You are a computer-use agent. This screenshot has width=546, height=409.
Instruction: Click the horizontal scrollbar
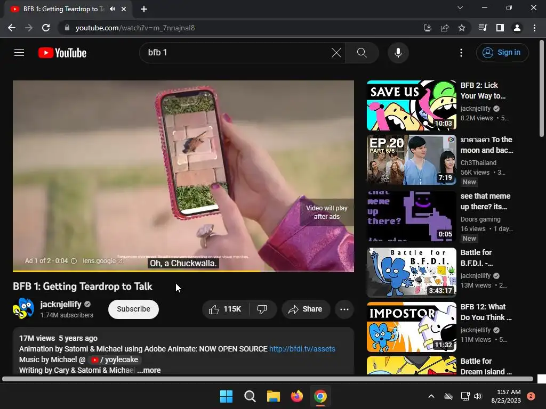coord(268,379)
